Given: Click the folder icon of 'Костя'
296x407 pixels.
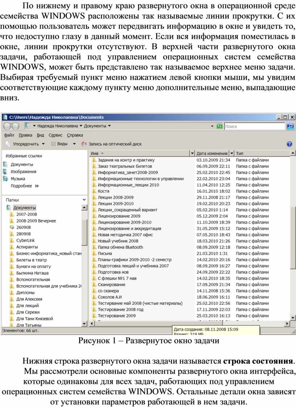Looking at the screenshot, I should [94, 191].
